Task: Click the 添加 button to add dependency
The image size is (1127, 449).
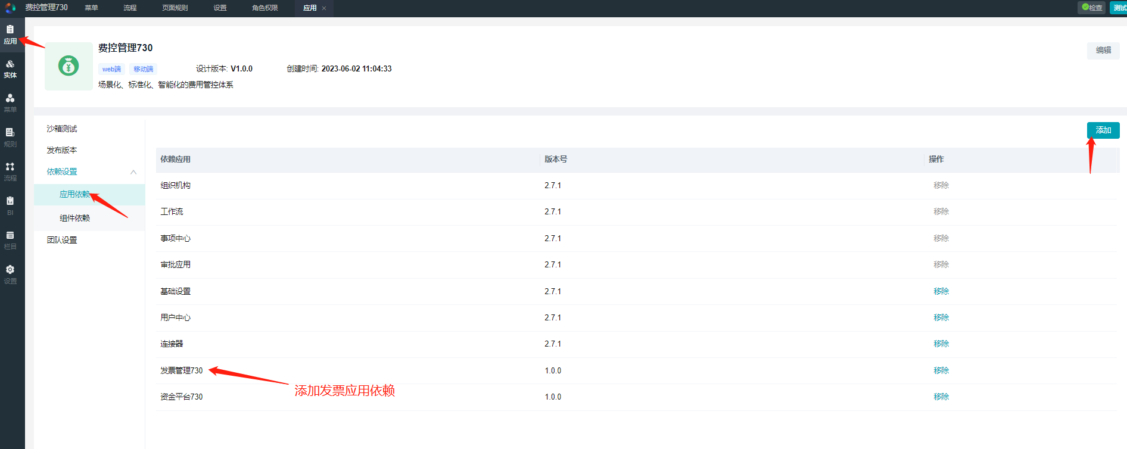Action: tap(1103, 130)
